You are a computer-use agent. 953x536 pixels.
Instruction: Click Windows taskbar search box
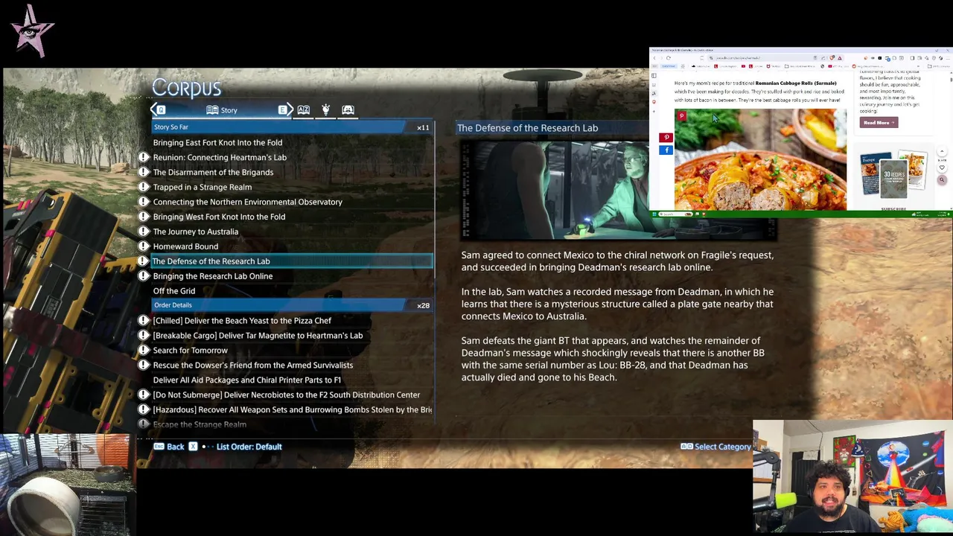[x=676, y=214]
